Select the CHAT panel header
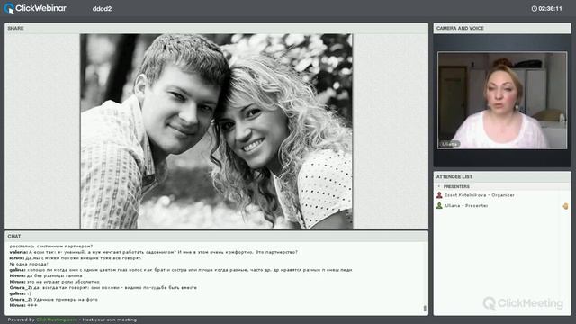This screenshot has height=324, width=576. pos(216,236)
